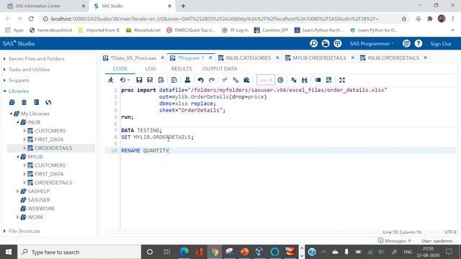Bookmark this page with the star icon
The width and height of the screenshot is (461, 259).
click(x=404, y=19)
